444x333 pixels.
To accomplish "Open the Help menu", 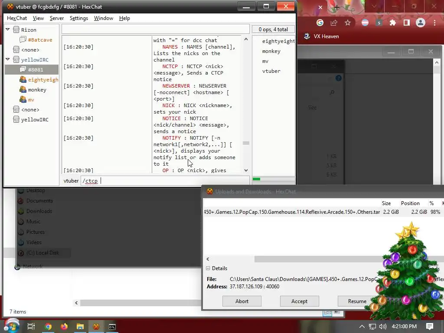I will click(x=124, y=18).
